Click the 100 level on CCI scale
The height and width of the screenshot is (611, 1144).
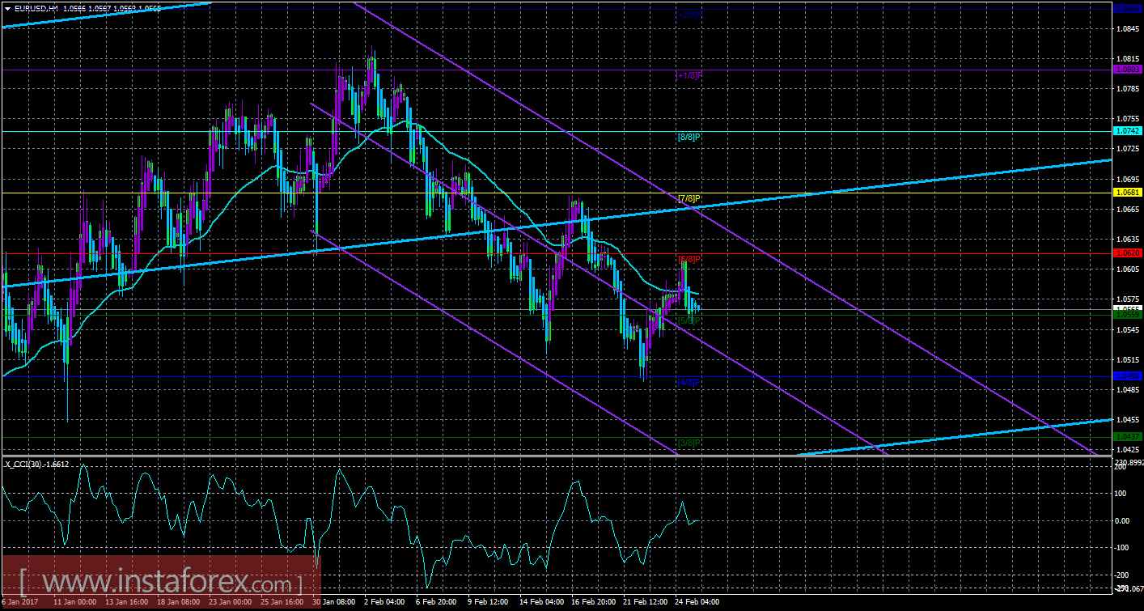click(x=1122, y=493)
